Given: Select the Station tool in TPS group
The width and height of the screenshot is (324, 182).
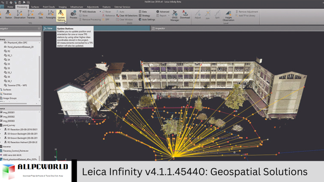Looking at the screenshot, I should (8, 15).
